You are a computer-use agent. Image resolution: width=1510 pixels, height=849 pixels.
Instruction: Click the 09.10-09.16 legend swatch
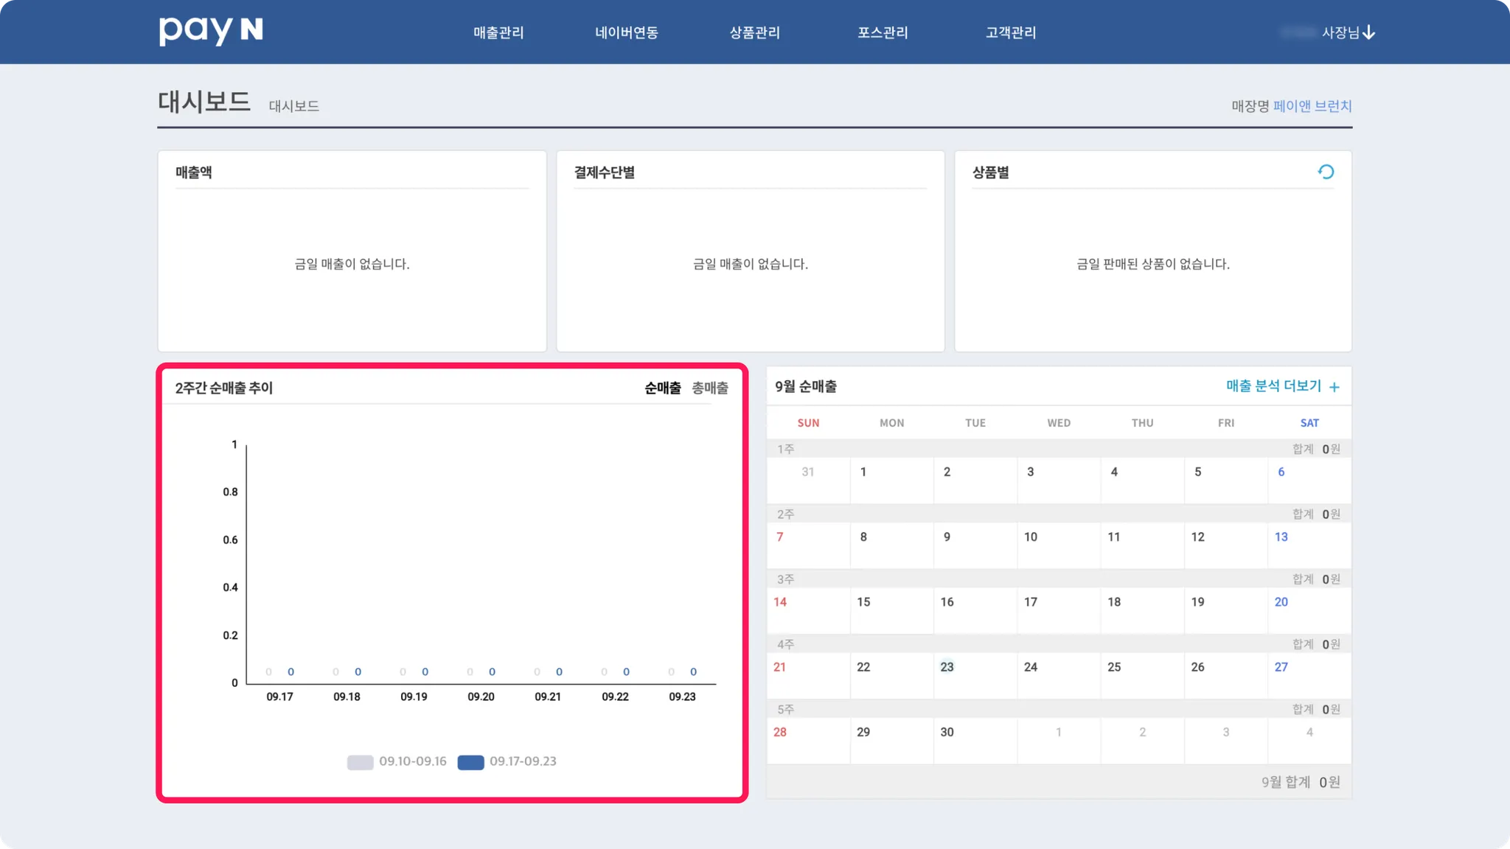(360, 762)
